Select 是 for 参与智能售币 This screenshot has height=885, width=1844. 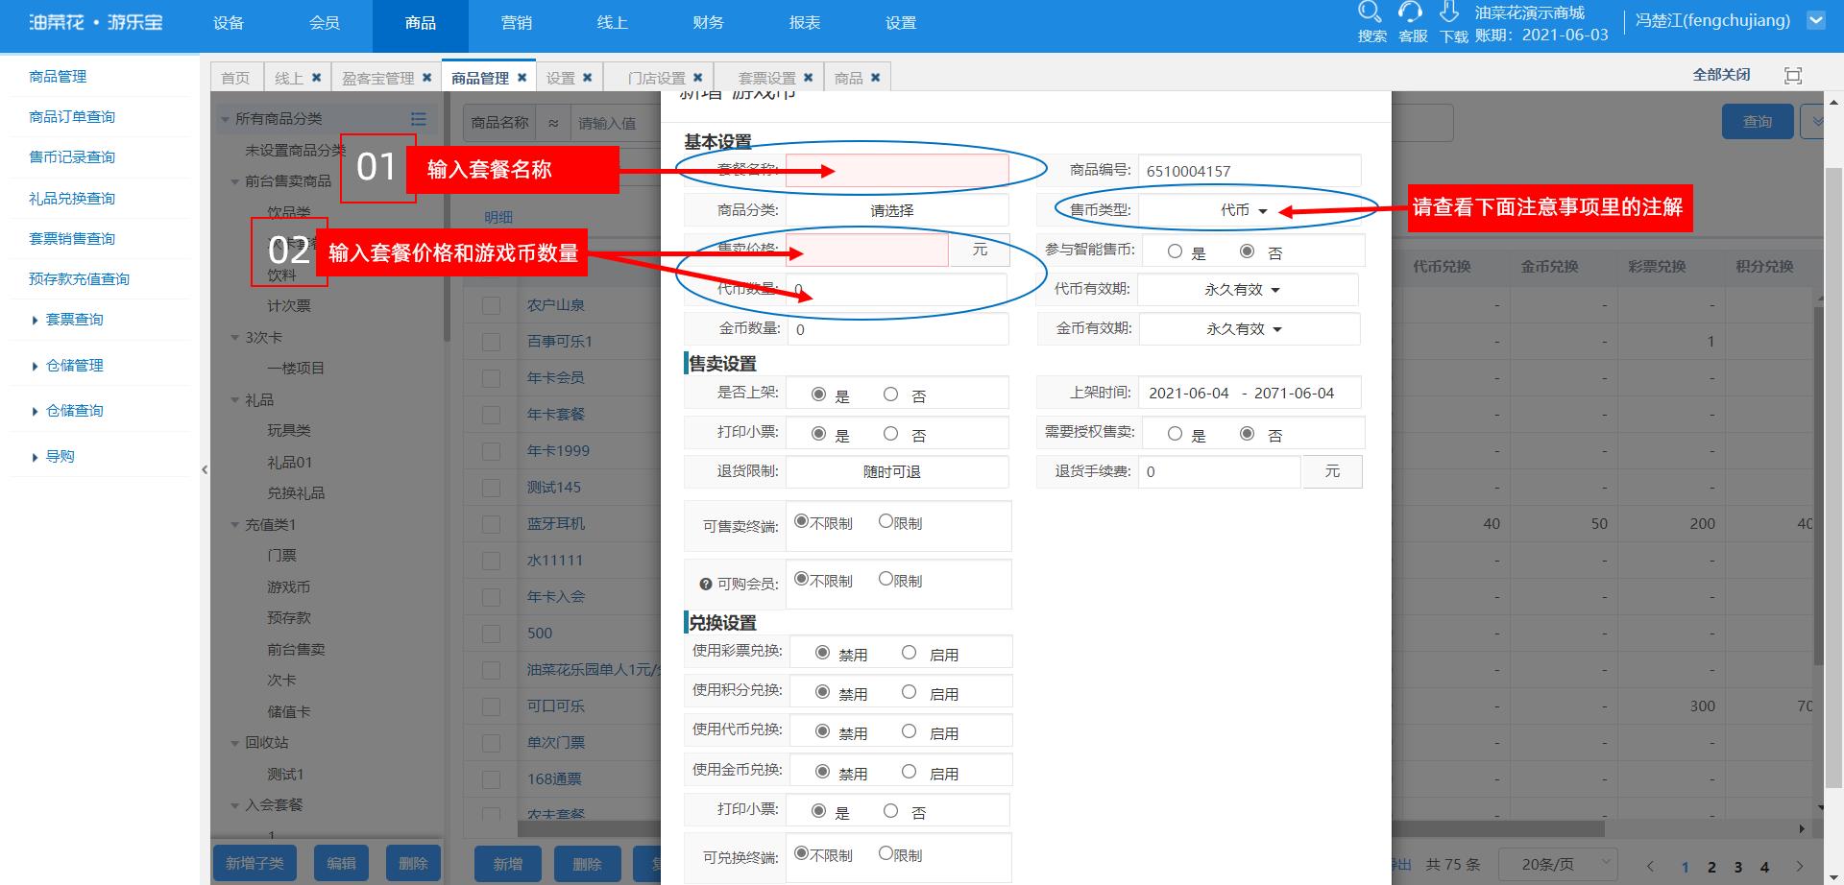1175,251
